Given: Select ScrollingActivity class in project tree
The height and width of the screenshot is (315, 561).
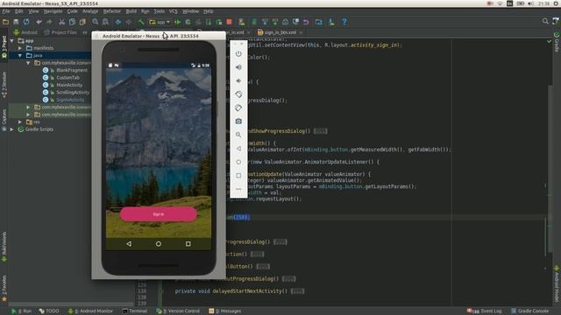Looking at the screenshot, I should click(73, 92).
